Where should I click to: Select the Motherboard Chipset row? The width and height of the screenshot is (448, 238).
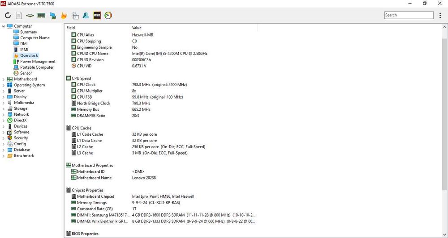click(x=161, y=196)
